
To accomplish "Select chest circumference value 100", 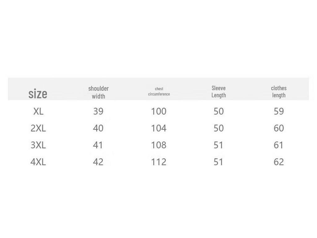I will [x=158, y=111].
